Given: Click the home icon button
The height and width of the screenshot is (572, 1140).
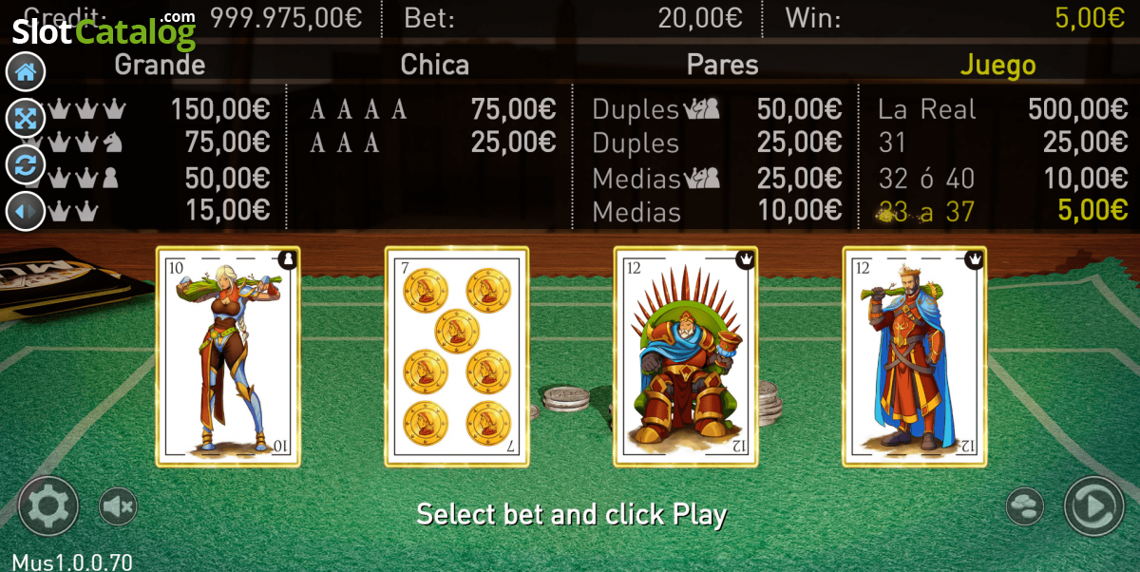Looking at the screenshot, I should click(x=26, y=71).
